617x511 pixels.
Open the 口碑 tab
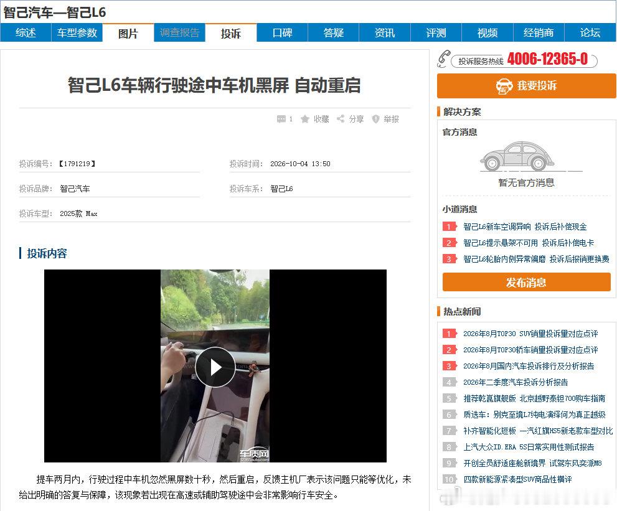(282, 32)
